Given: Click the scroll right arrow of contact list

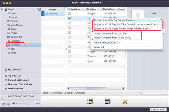Looking at the screenshot, I should (124, 89).
